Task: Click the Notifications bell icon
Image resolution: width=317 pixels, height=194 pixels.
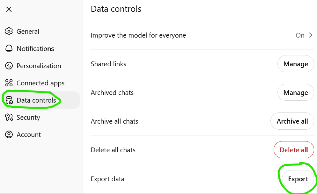Action: [x=9, y=49]
